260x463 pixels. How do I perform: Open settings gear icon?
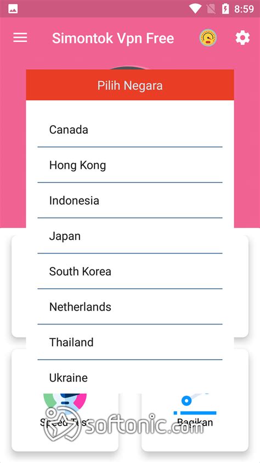[242, 38]
